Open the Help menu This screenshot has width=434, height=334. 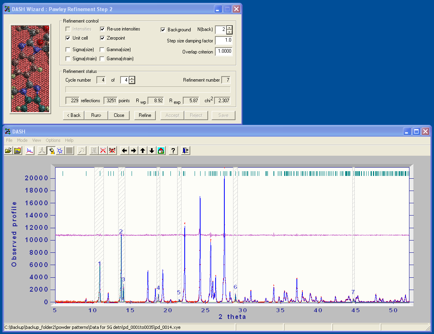[69, 140]
